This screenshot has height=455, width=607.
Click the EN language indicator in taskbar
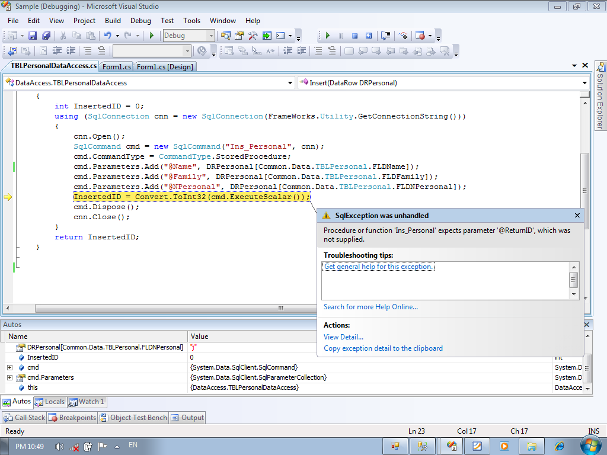[133, 445]
